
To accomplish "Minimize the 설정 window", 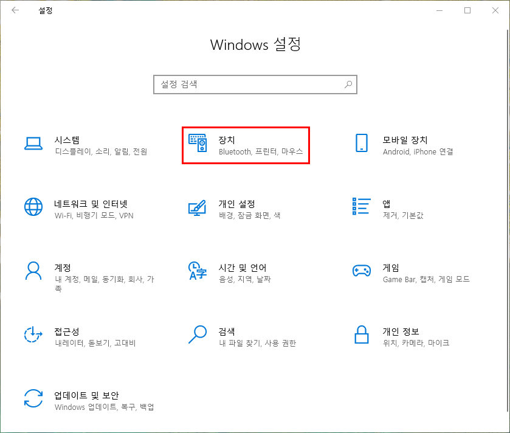I will pyautogui.click(x=439, y=10).
